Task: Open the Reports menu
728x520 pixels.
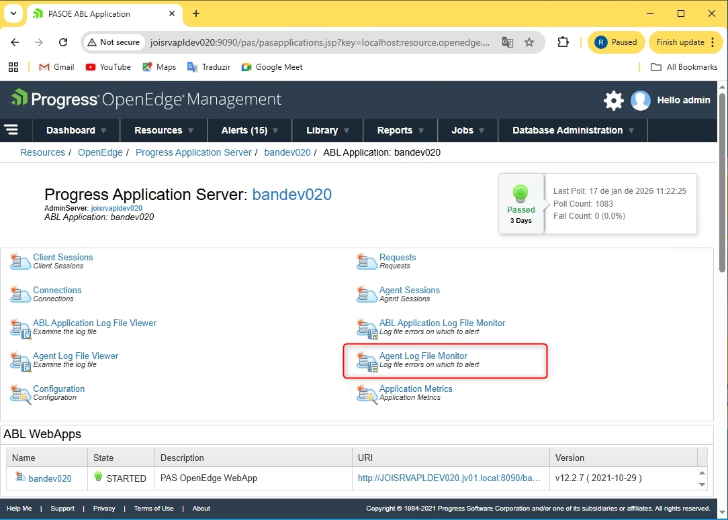Action: (x=400, y=130)
